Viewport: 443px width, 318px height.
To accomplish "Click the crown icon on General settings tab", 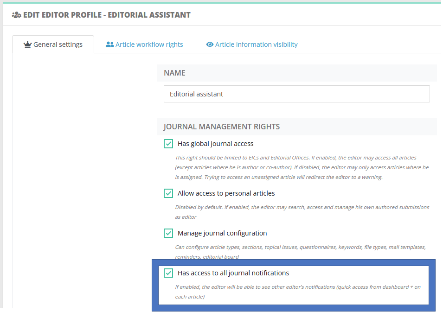I will coord(27,45).
